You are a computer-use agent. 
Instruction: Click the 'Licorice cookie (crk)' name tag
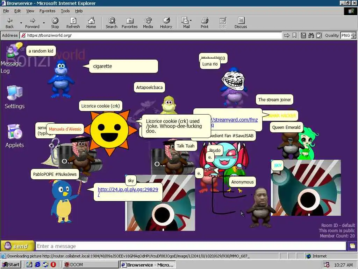pyautogui.click(x=100, y=106)
